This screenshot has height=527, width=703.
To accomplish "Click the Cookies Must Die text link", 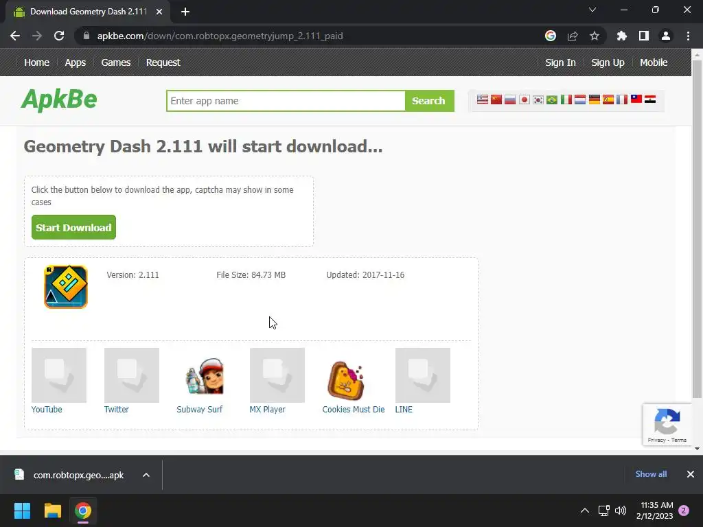I will tap(354, 409).
